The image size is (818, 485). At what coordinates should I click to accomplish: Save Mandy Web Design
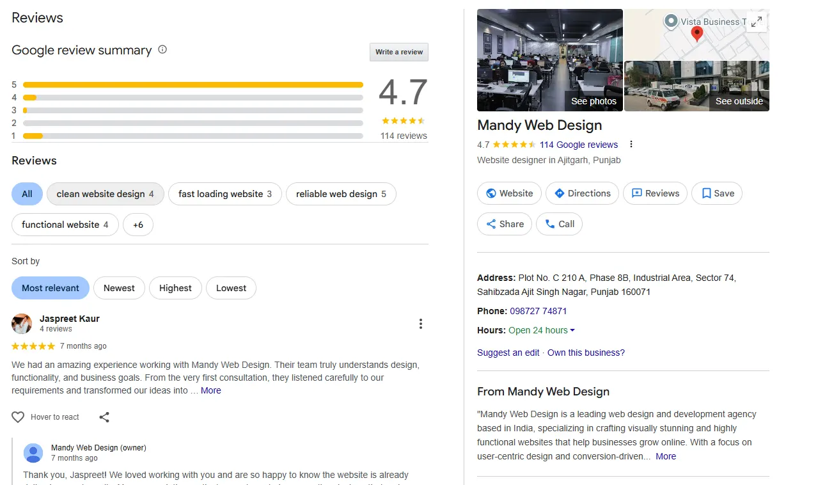717,193
